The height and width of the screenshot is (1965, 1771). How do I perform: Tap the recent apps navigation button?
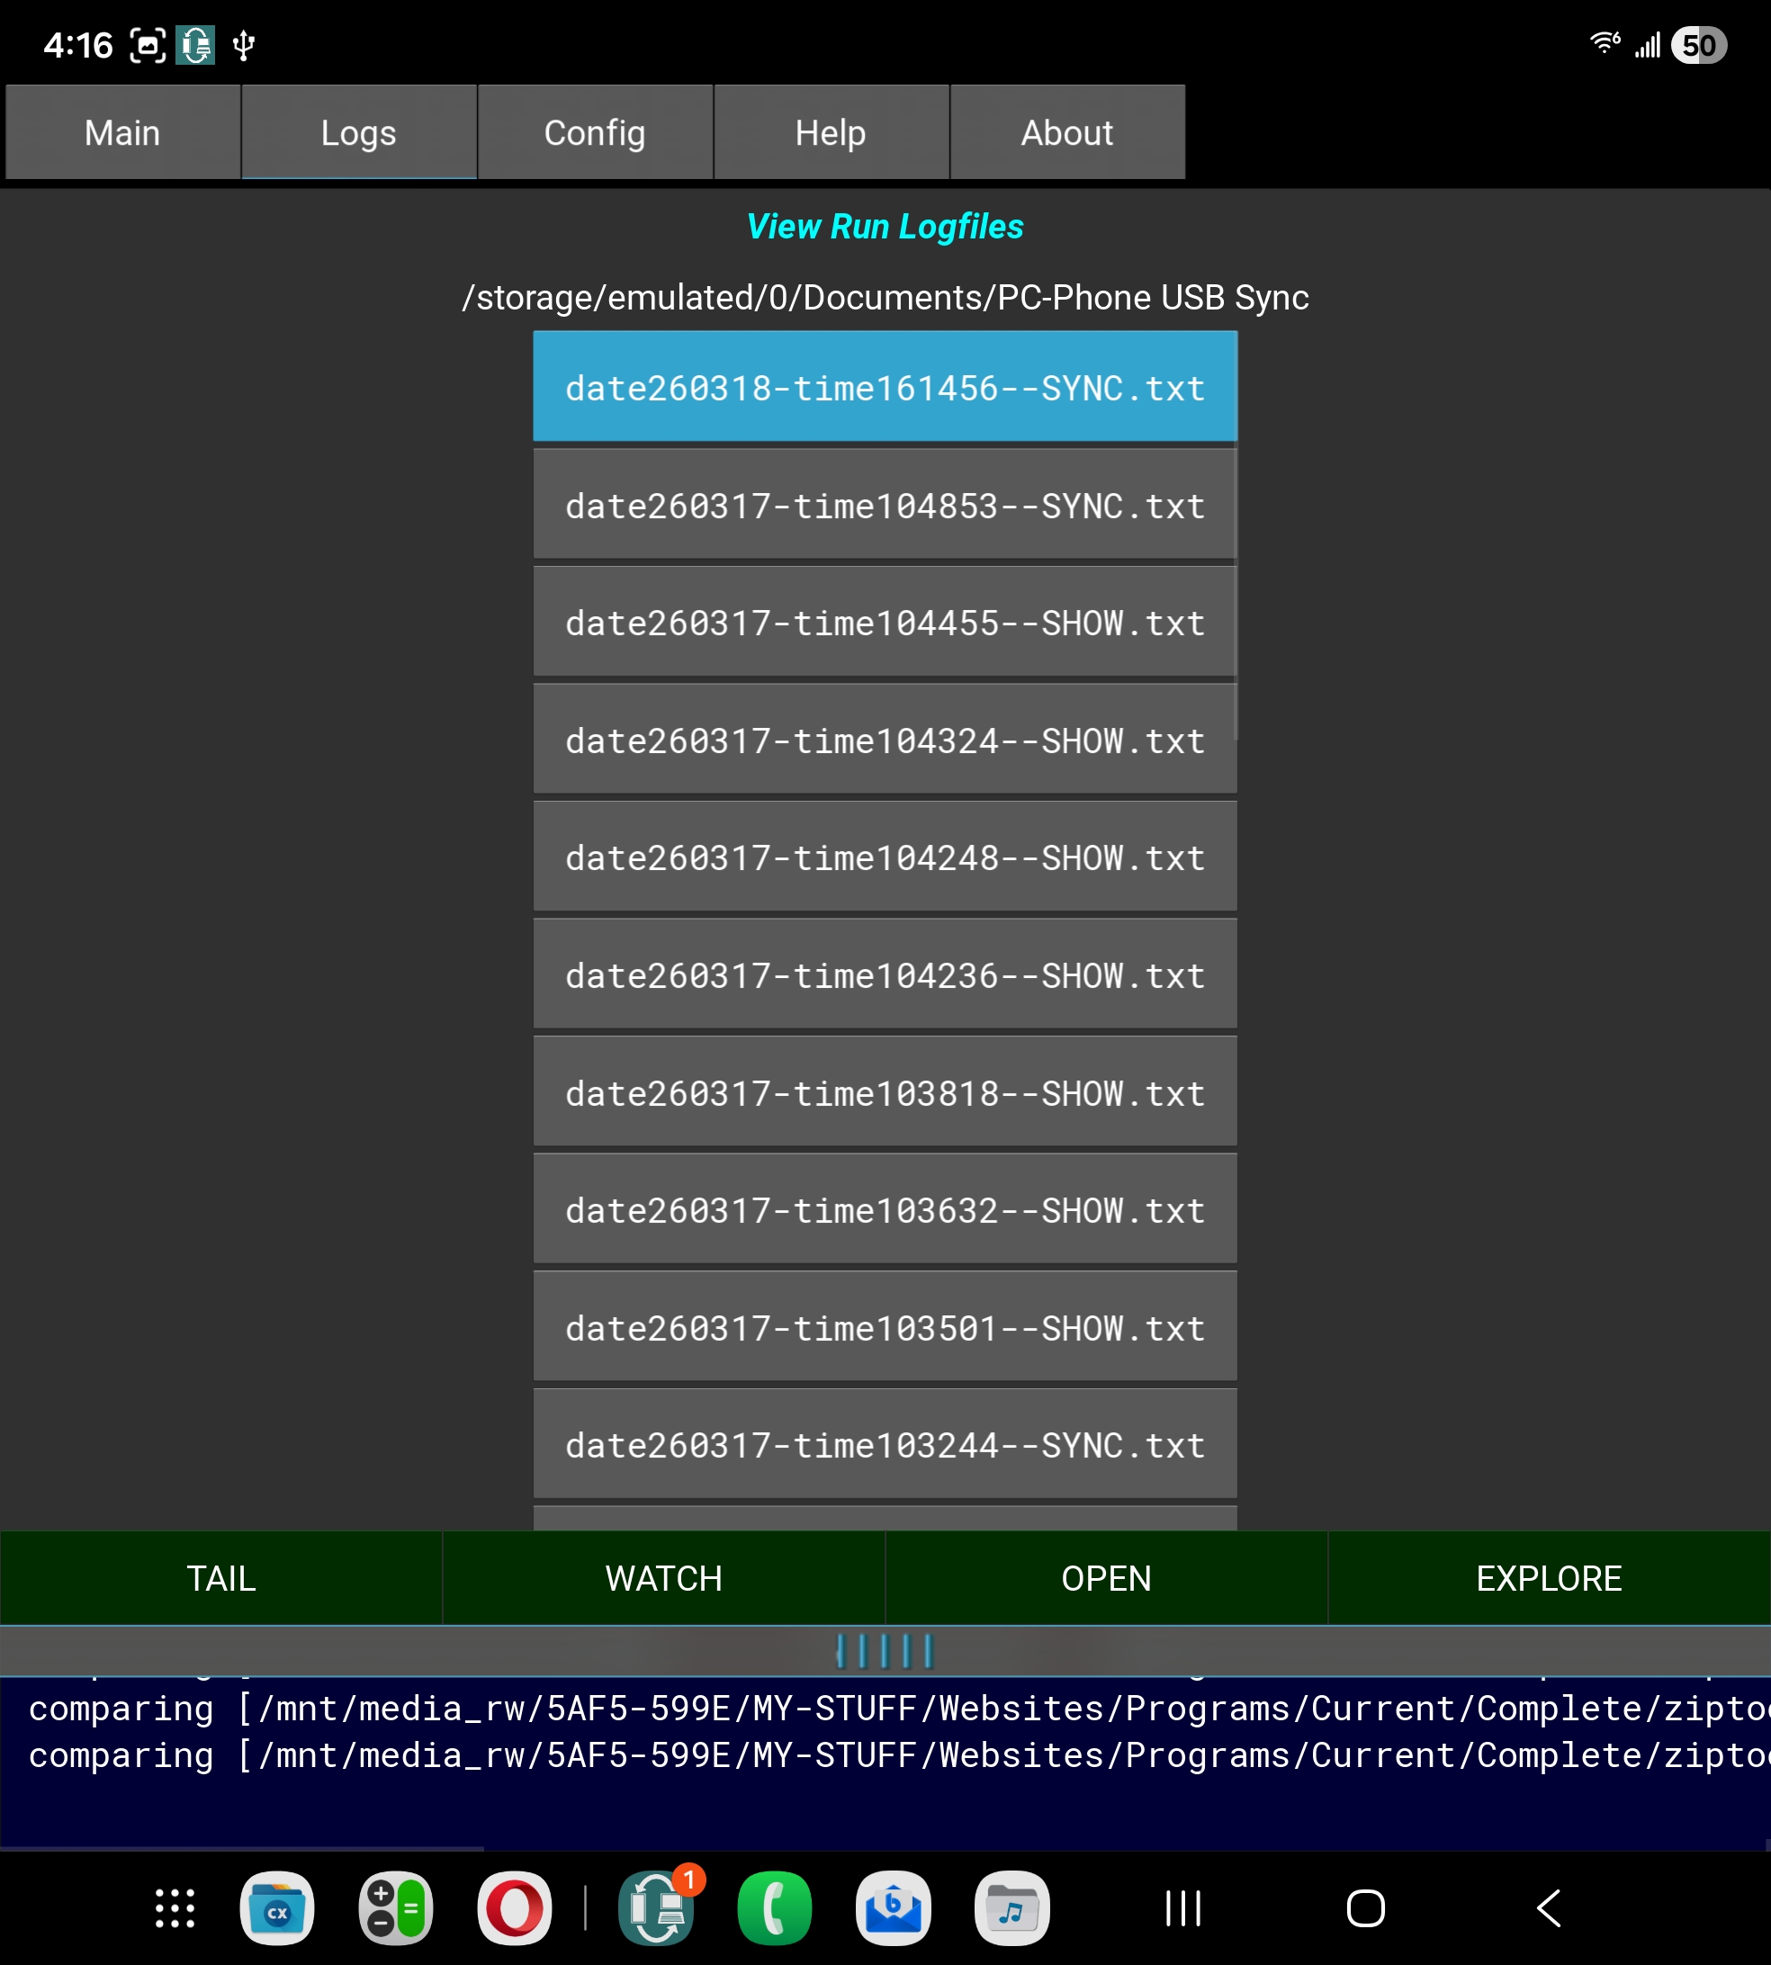click(x=1183, y=1908)
